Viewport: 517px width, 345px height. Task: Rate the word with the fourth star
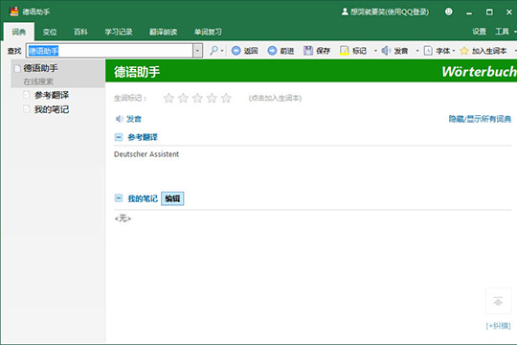[212, 98]
